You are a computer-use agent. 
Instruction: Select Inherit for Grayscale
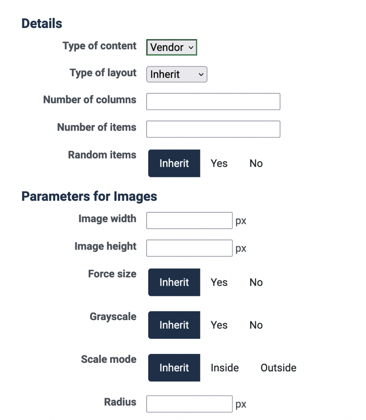pos(174,325)
